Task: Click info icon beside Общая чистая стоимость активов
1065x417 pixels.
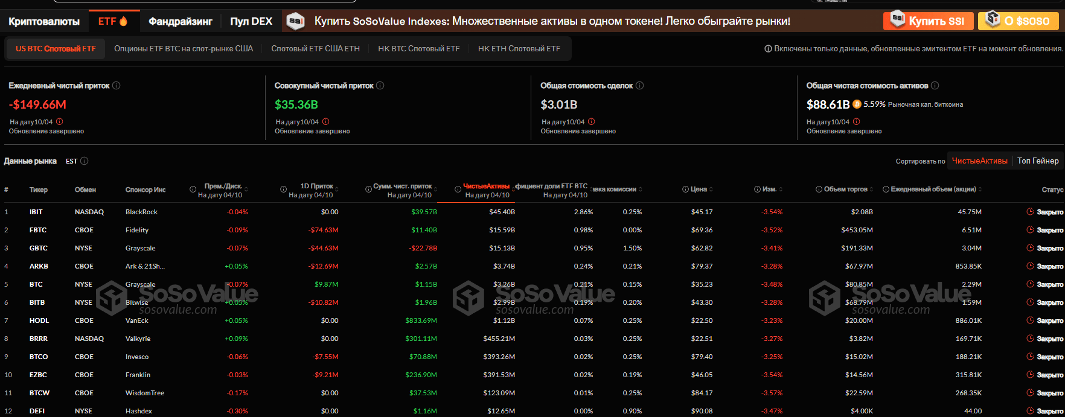Action: click(935, 86)
